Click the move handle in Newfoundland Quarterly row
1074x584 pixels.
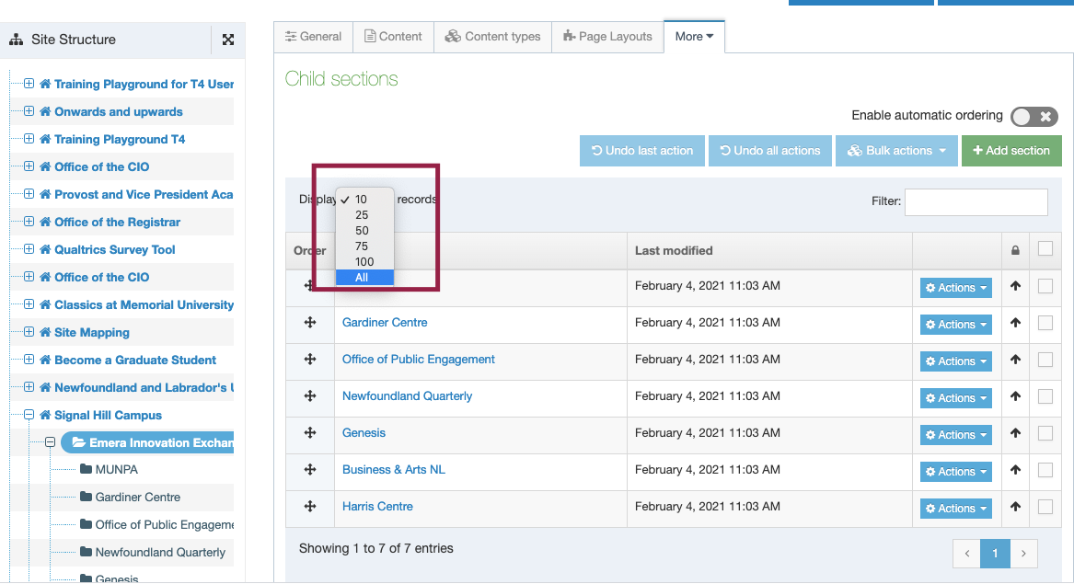click(310, 396)
